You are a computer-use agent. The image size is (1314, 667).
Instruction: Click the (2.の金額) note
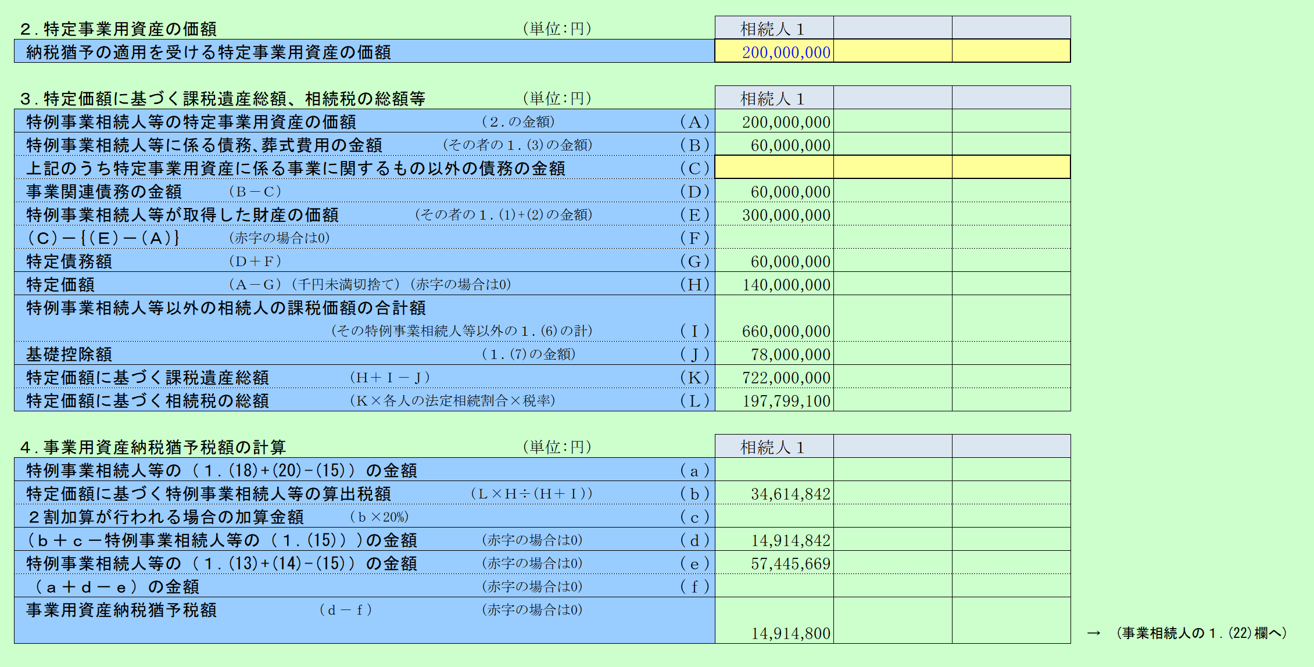[x=518, y=122]
